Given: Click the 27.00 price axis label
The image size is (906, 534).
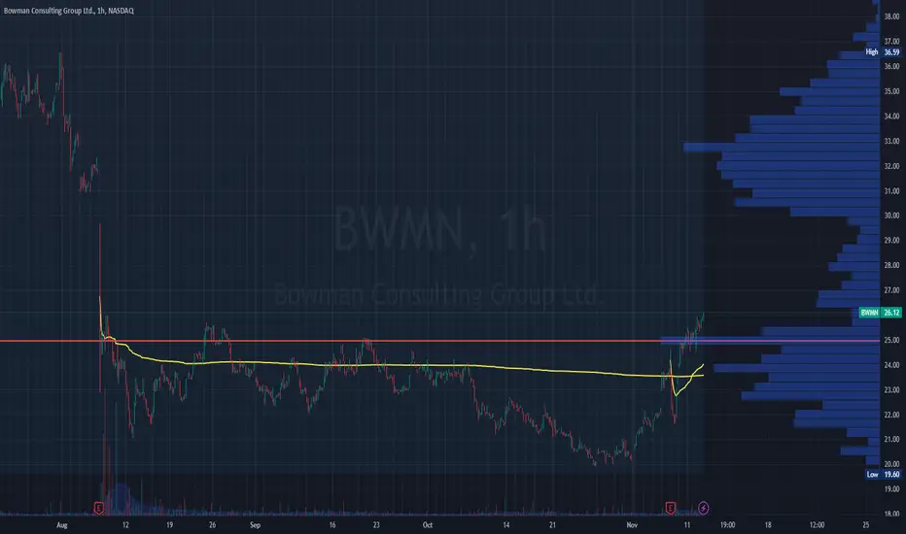Looking at the screenshot, I should click(x=891, y=290).
